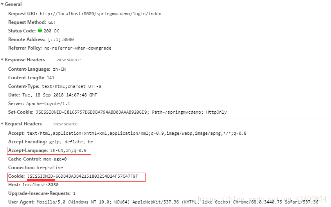Click the Response Headers heading label
The height and width of the screenshot is (207, 331).
[x=25, y=60]
